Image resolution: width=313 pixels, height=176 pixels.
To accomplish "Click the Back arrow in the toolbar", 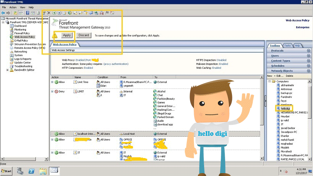I will click(3, 13).
